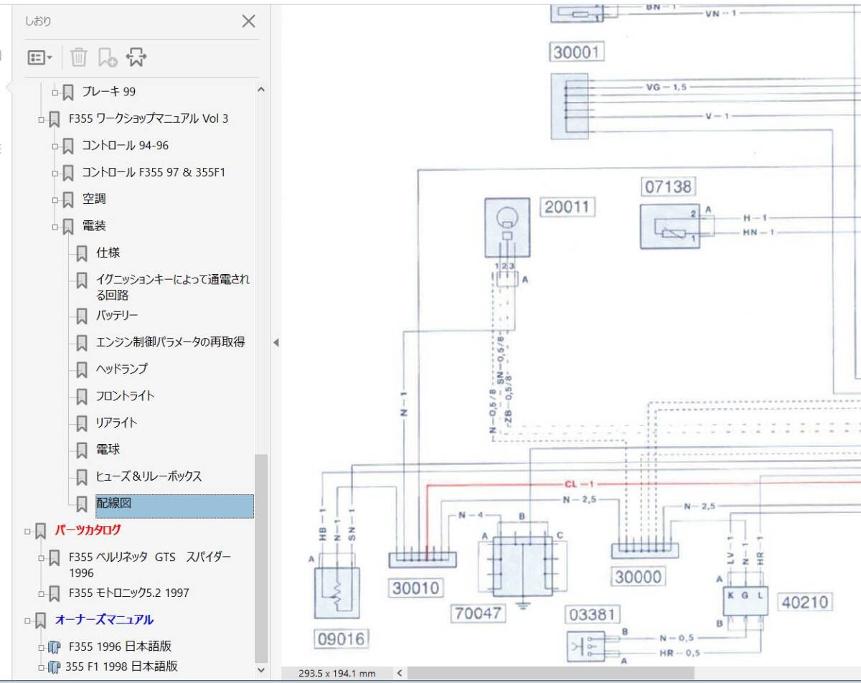Jump to the 電球 bookmark
The width and height of the screenshot is (861, 683).
click(108, 449)
